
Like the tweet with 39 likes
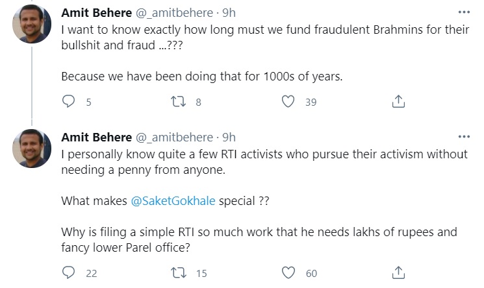tap(289, 102)
